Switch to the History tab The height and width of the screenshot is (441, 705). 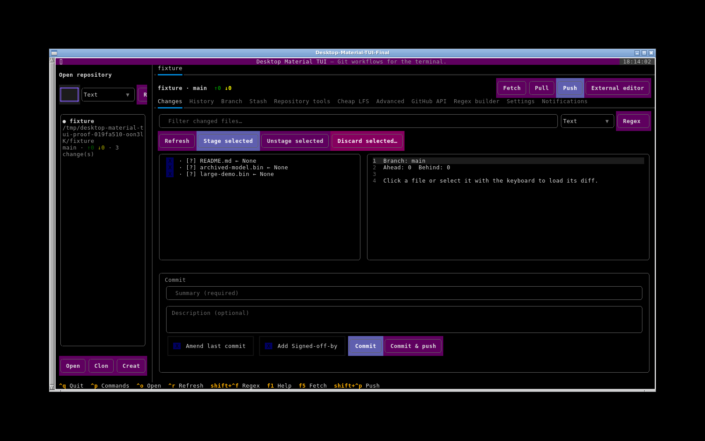(202, 101)
